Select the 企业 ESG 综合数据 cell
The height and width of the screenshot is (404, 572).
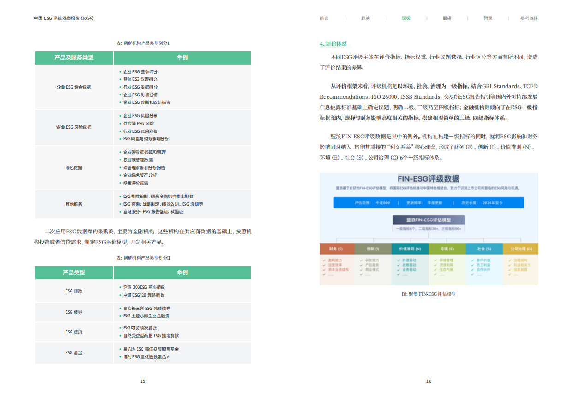(x=74, y=87)
